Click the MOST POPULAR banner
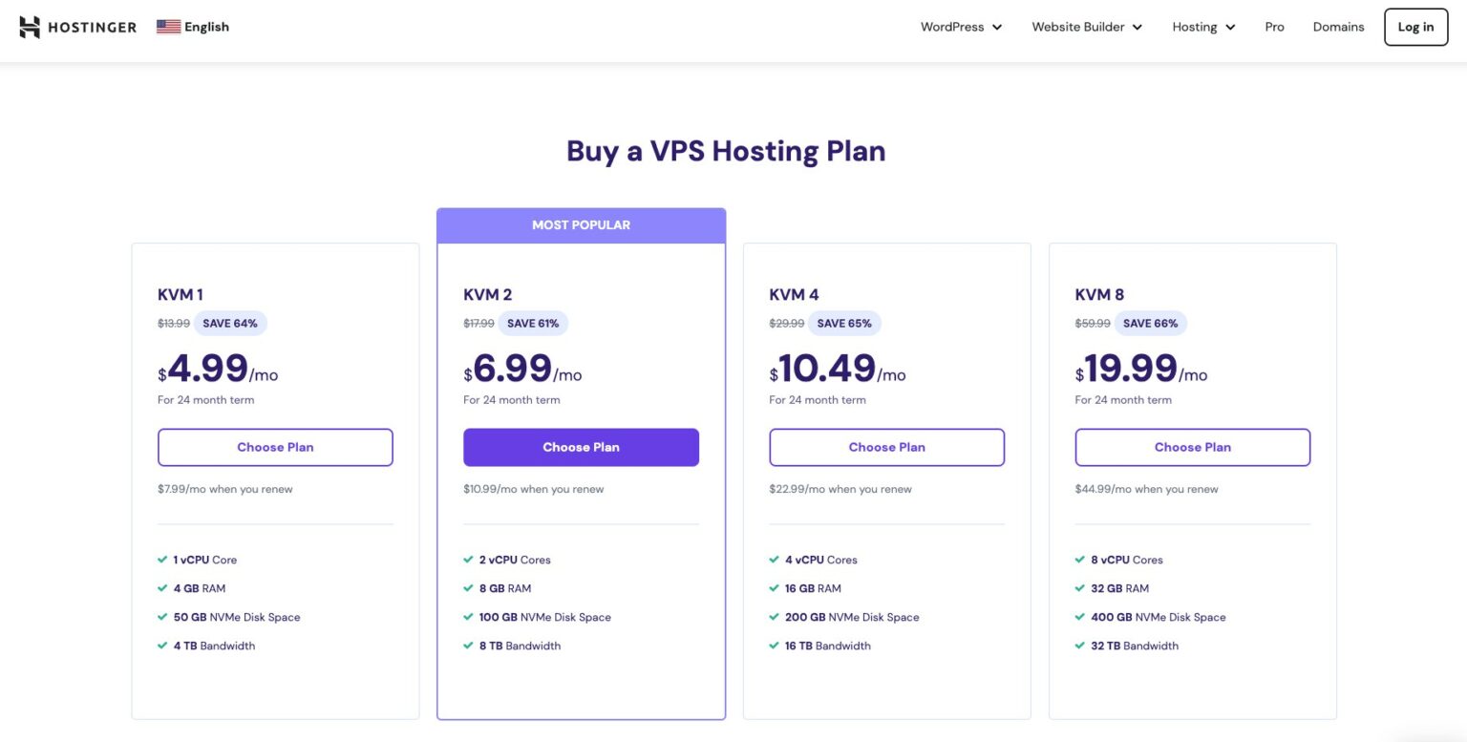The height and width of the screenshot is (742, 1467). tap(581, 225)
